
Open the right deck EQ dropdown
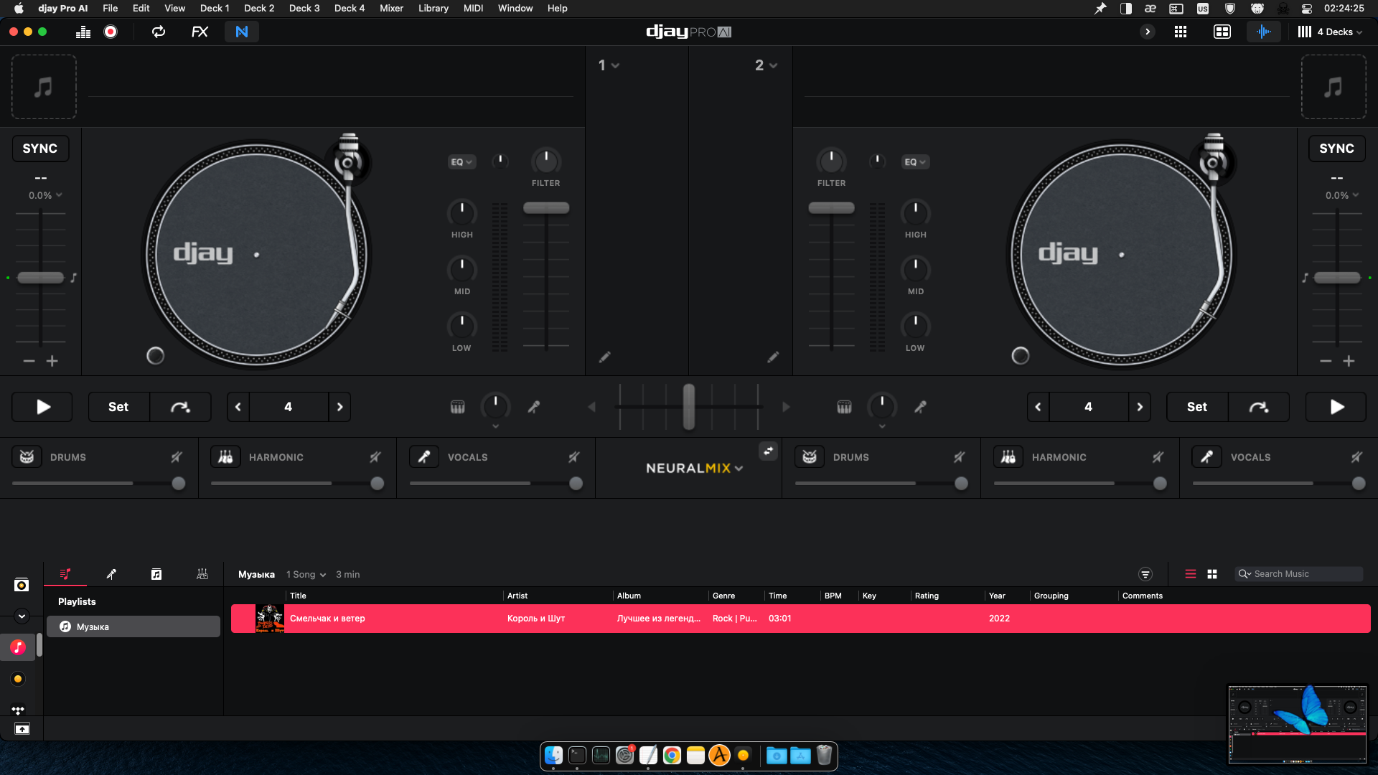[915, 162]
